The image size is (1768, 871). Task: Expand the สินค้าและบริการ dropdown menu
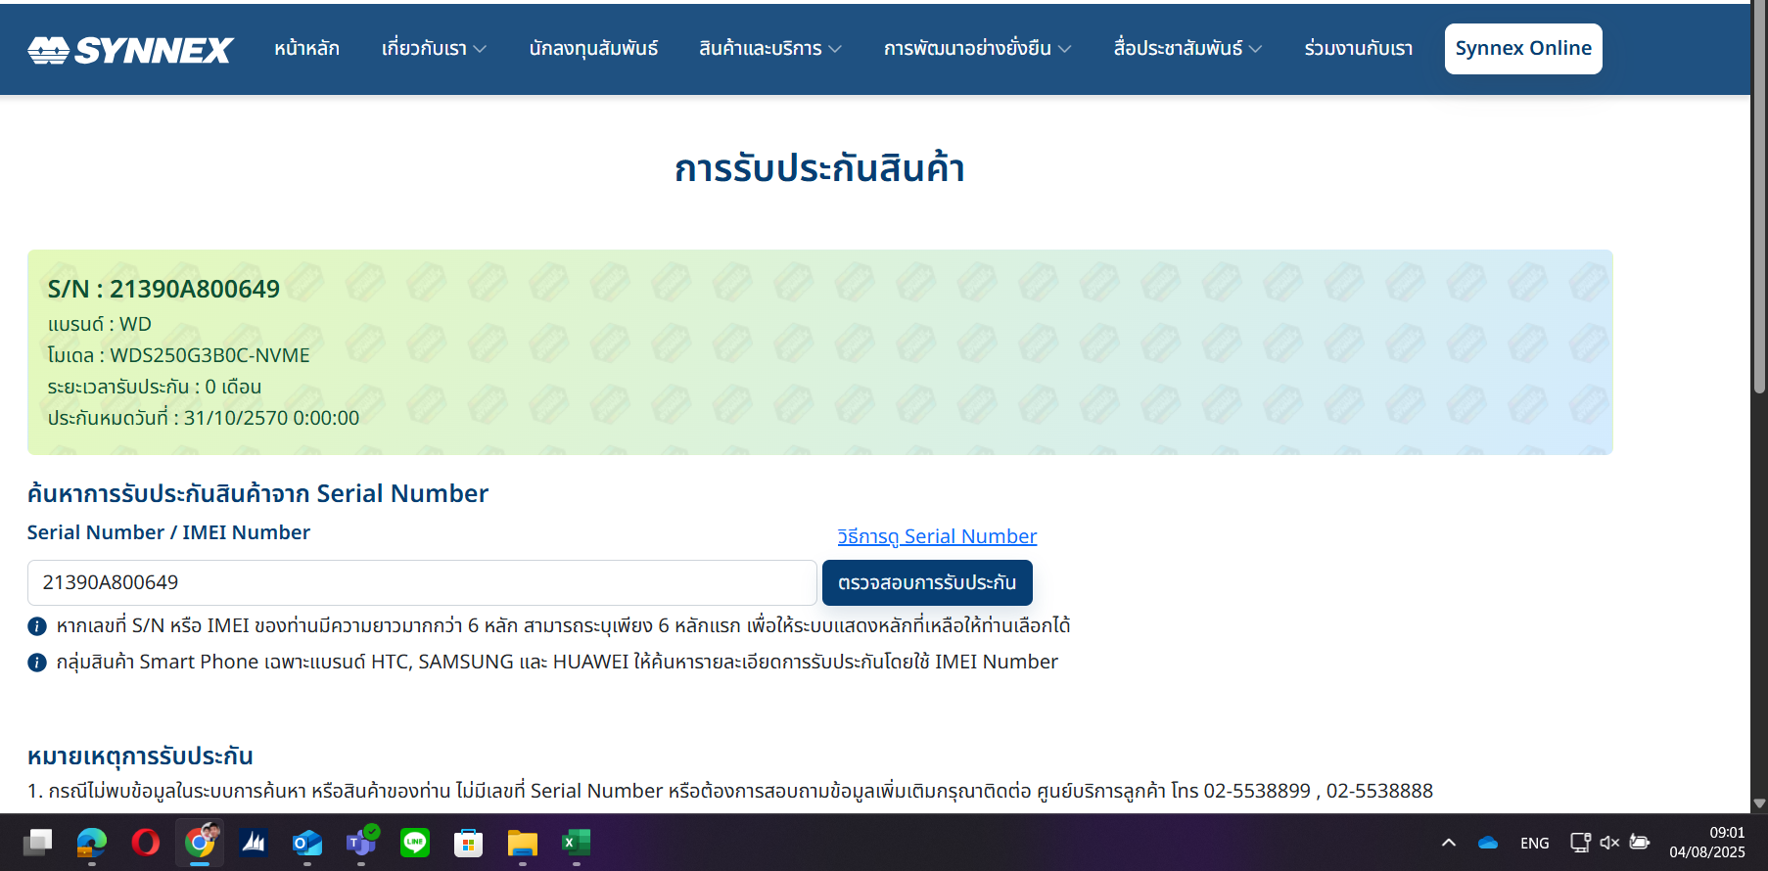point(769,49)
